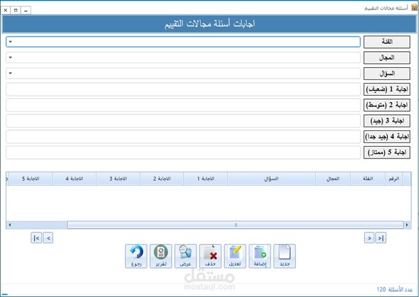Jump to first record with |< button

(36, 238)
